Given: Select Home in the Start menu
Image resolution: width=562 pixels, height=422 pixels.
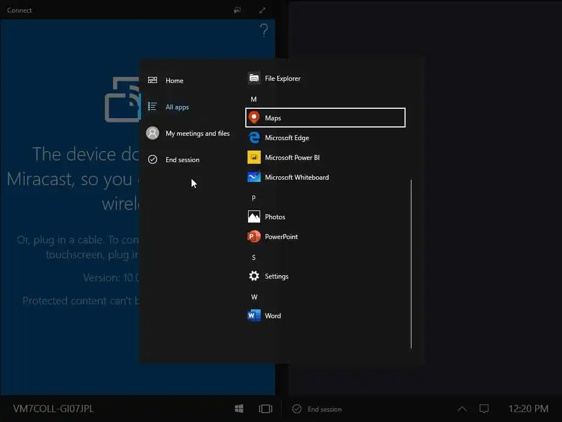Looking at the screenshot, I should point(174,81).
